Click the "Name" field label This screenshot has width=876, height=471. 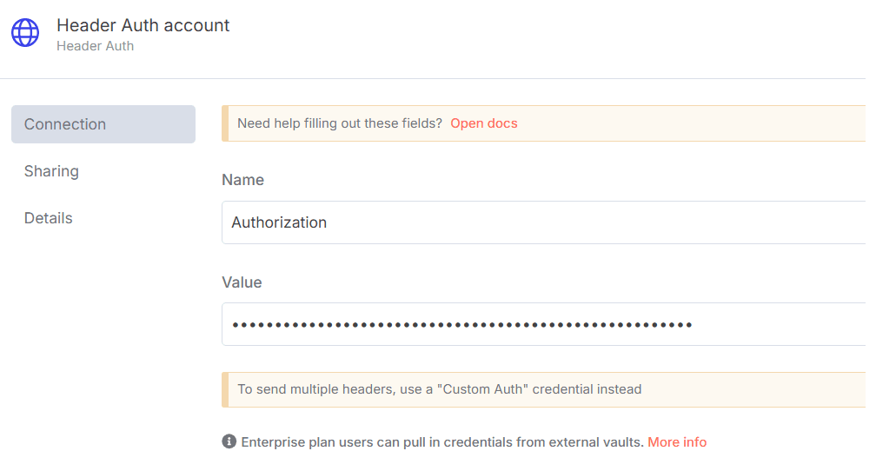(242, 180)
